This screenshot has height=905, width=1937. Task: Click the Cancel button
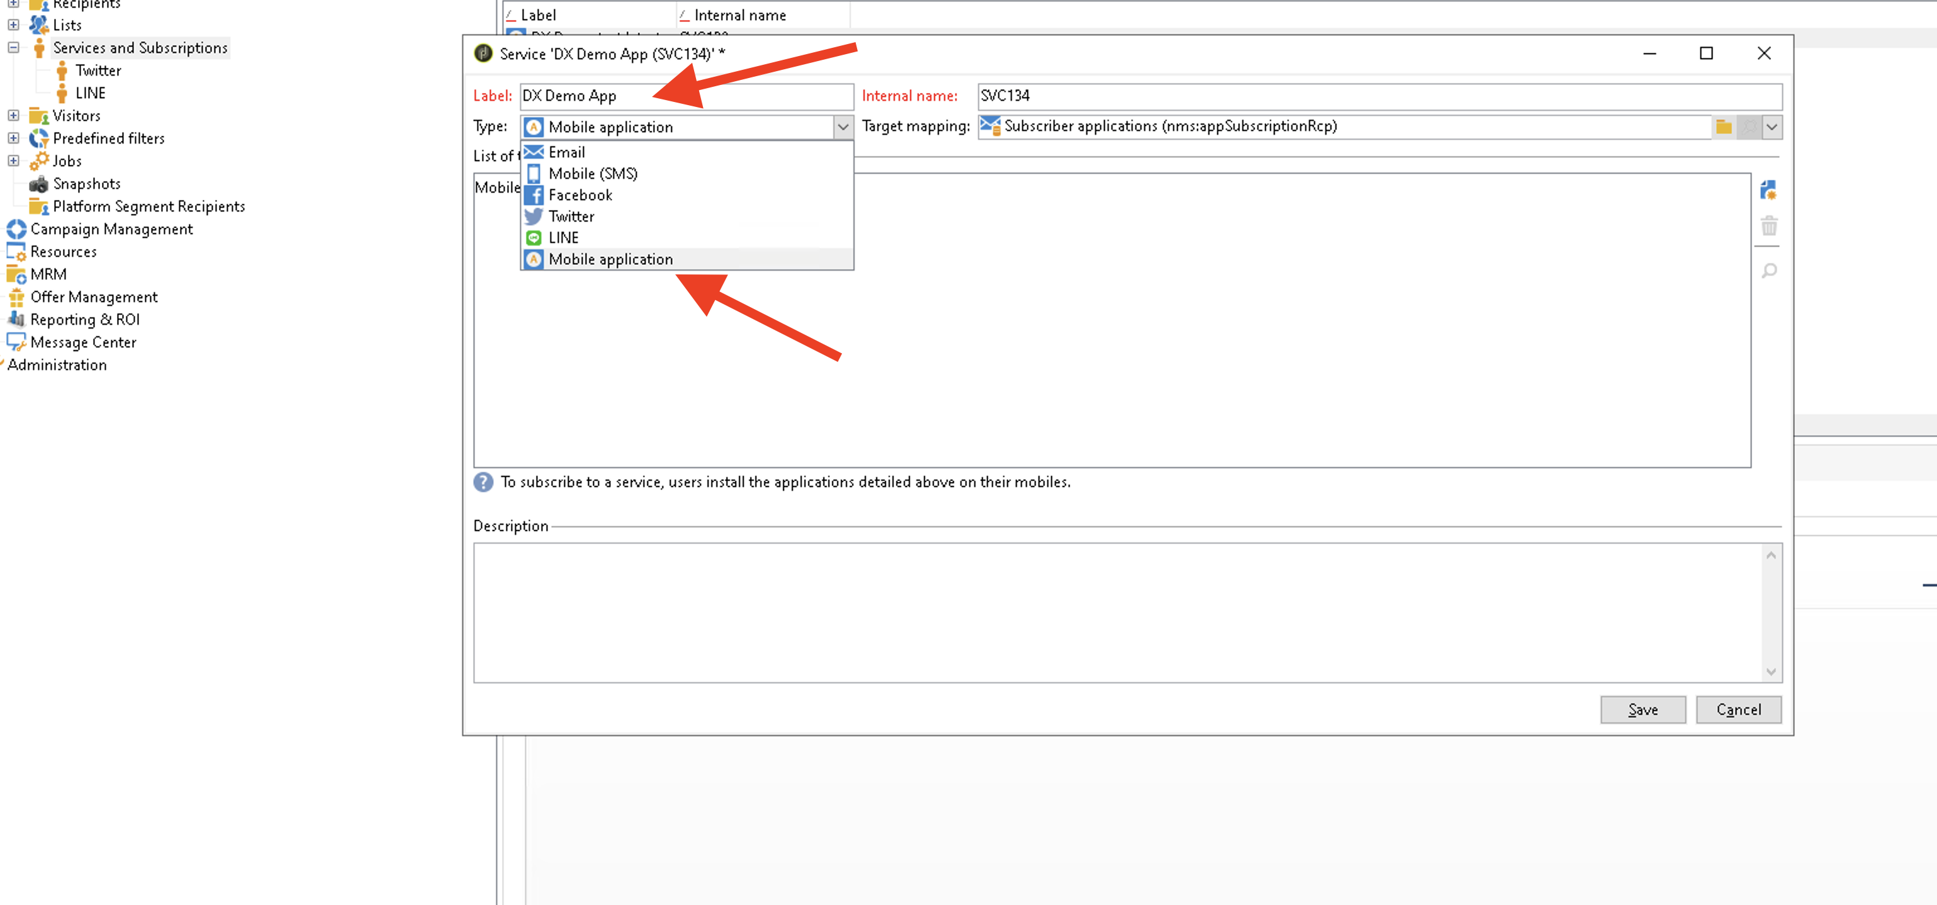pos(1739,710)
